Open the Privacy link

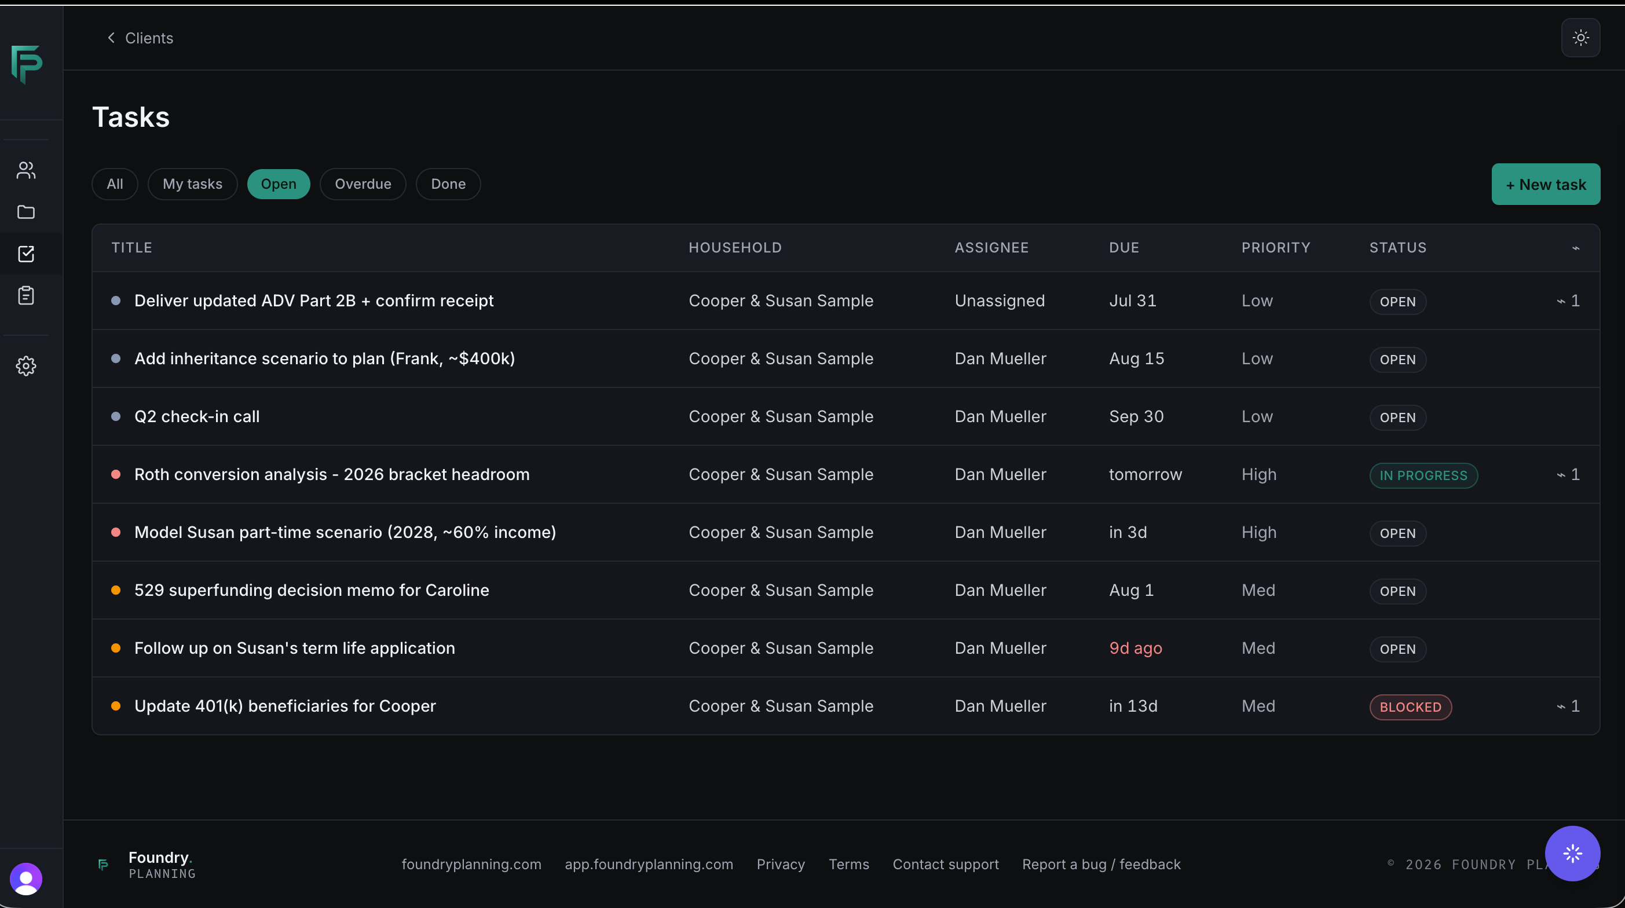(780, 865)
